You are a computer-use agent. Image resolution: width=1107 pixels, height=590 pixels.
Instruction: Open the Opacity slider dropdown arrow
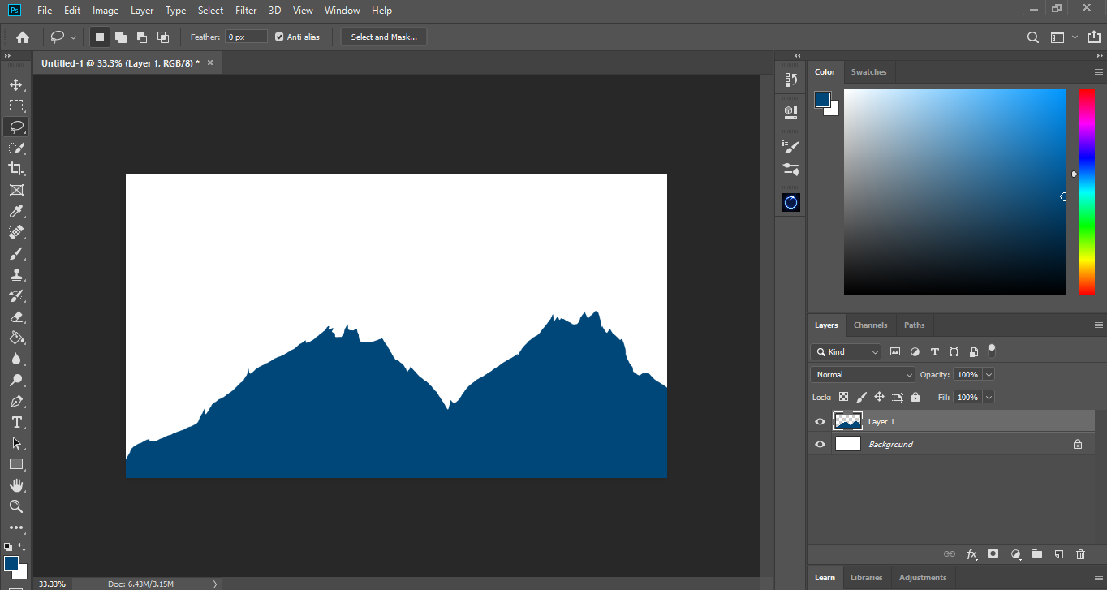(989, 375)
